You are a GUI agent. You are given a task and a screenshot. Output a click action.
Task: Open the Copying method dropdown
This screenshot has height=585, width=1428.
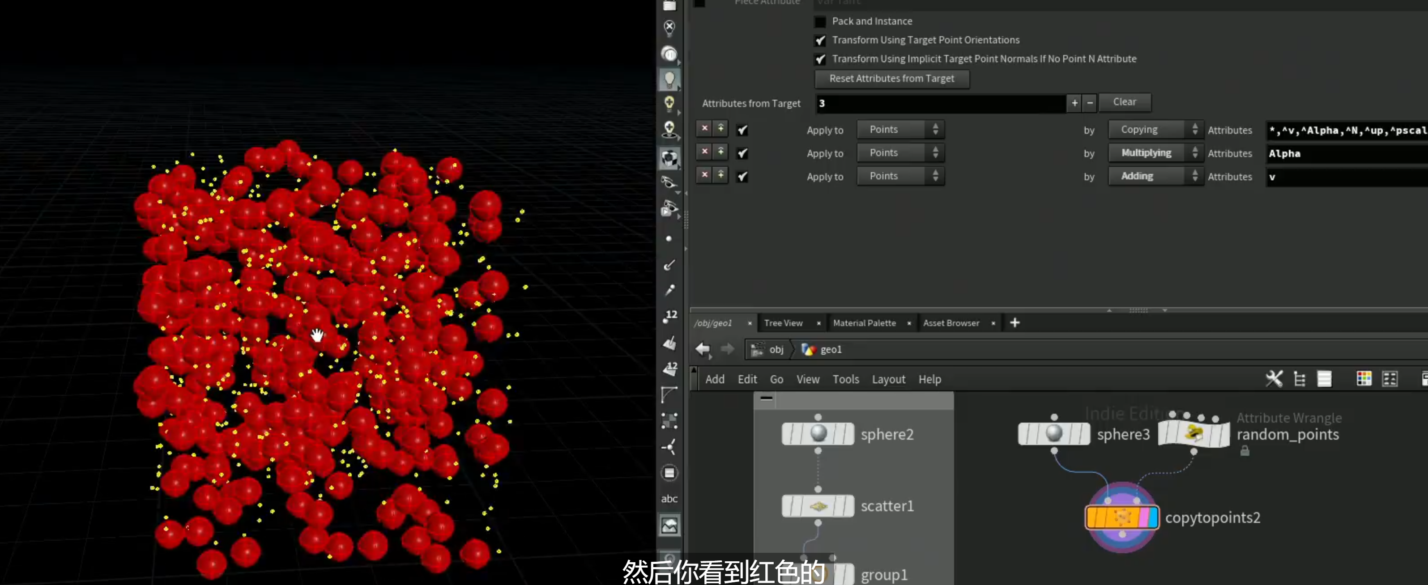pyautogui.click(x=1155, y=130)
